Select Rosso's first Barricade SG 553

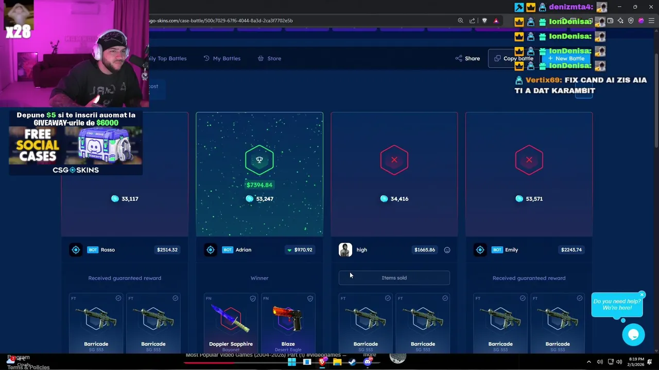(x=96, y=323)
